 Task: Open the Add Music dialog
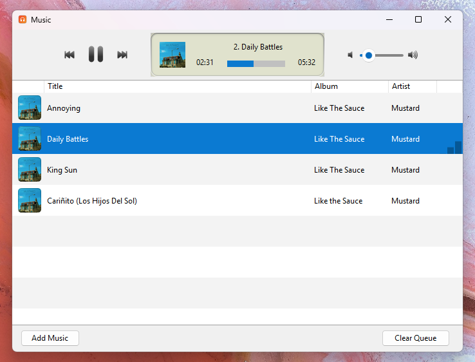(x=50, y=338)
